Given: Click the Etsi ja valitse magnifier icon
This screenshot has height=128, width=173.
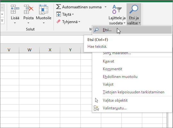Looking at the screenshot, I should pyautogui.click(x=134, y=9).
